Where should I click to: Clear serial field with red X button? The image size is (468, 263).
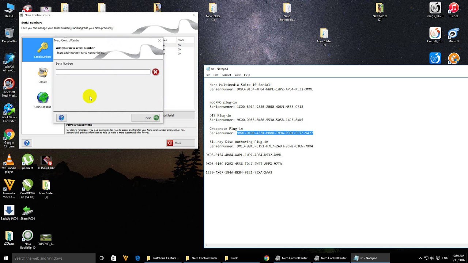click(155, 72)
